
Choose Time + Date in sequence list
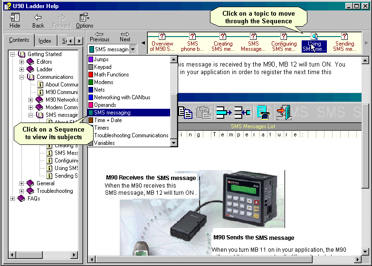click(x=108, y=120)
